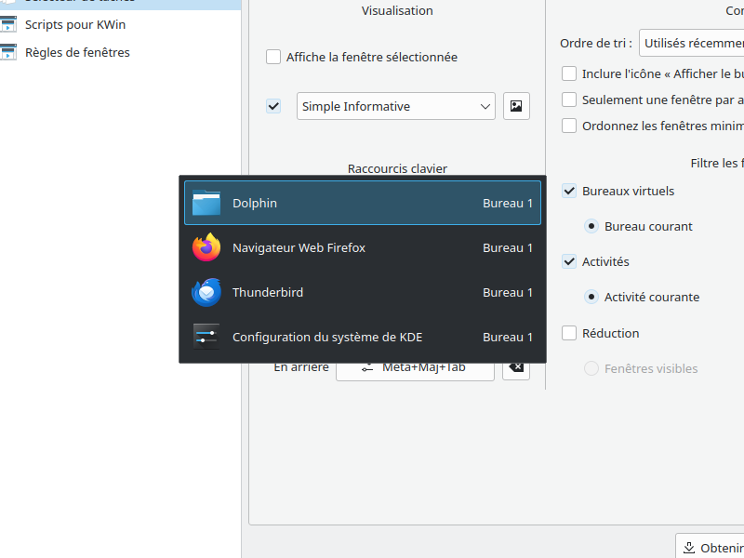744x558 pixels.
Task: Click the Règles de fenêtres icon
Action: tap(8, 52)
